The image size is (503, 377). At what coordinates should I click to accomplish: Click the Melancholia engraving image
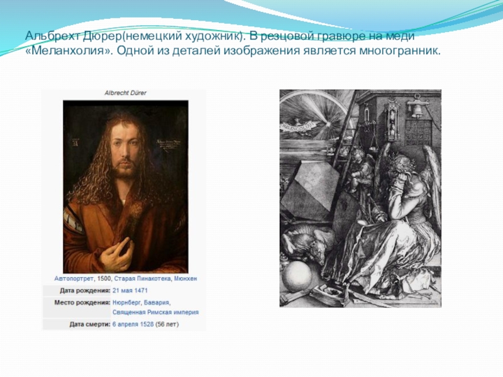point(360,198)
